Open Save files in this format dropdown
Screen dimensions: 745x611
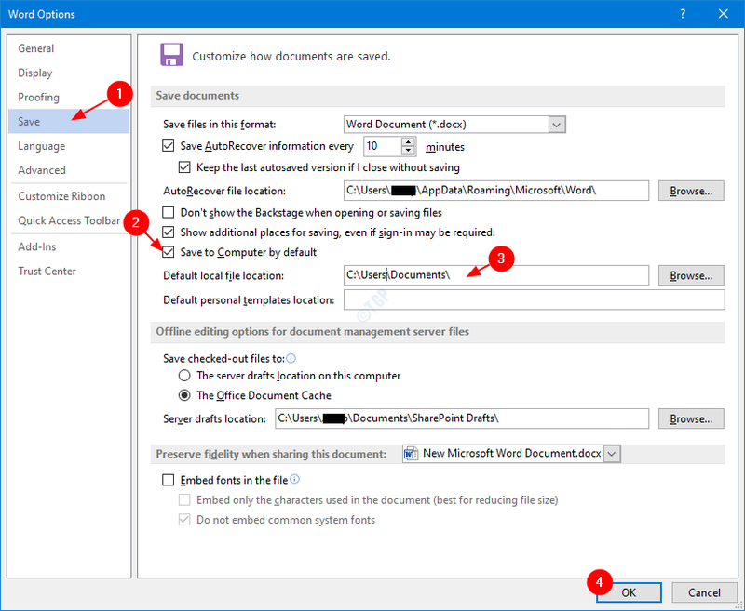[557, 125]
